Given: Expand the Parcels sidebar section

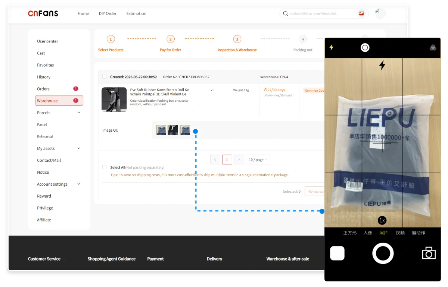Looking at the screenshot, I should [79, 113].
